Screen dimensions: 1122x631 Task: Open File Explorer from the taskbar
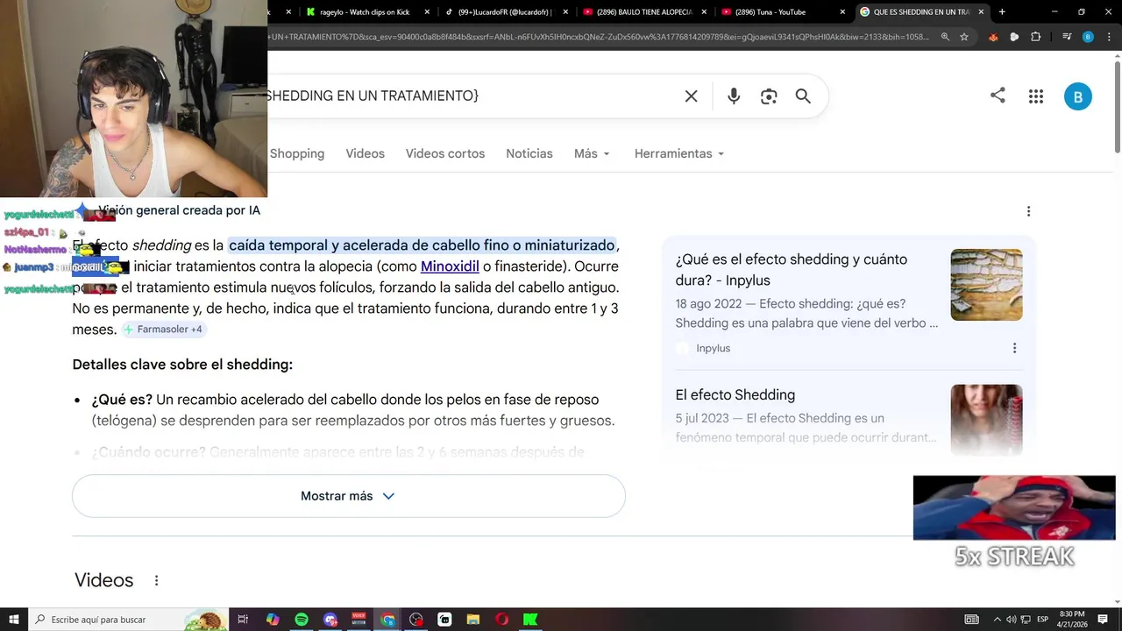pos(473,620)
